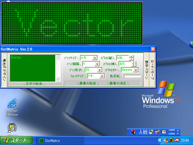Click the language bar help question mark icon
This screenshot has width=193, height=145.
click(x=164, y=132)
